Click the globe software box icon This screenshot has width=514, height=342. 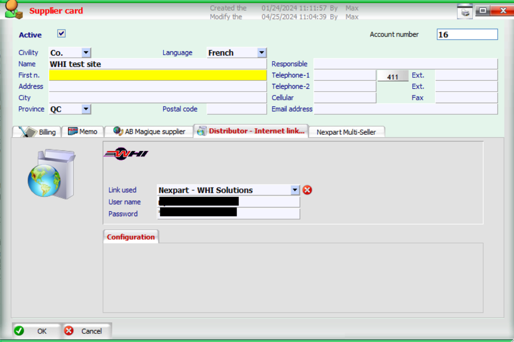51,175
